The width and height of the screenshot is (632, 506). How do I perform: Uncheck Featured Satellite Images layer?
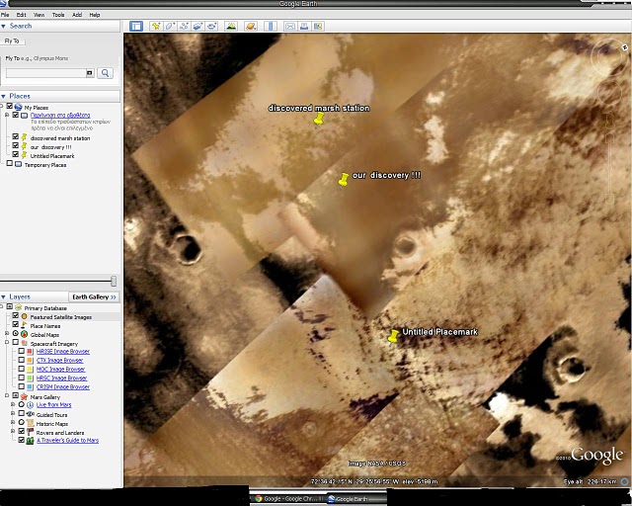tap(16, 316)
